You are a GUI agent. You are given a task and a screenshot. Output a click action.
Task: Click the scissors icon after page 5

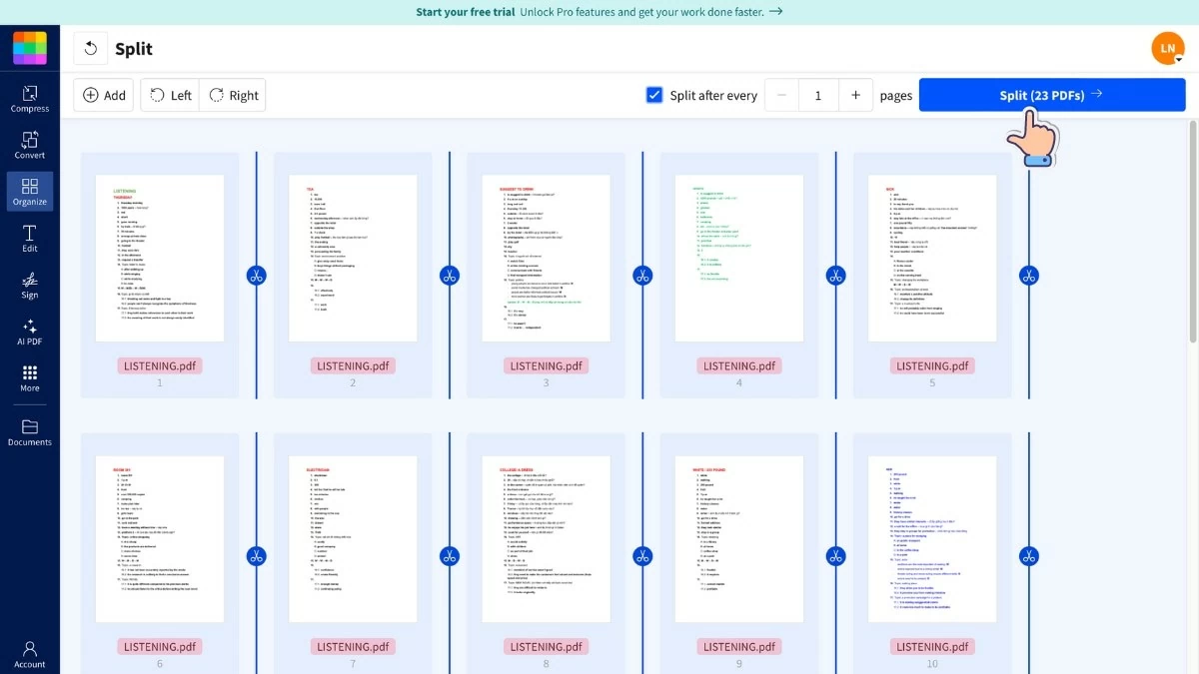pos(1029,275)
